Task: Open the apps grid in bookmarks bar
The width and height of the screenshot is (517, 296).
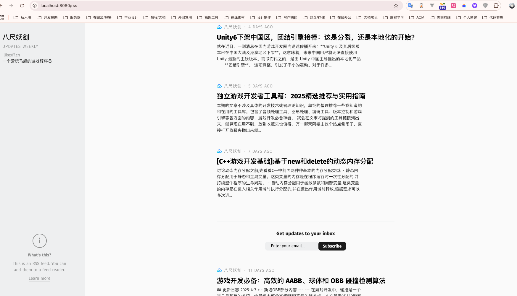Action: 2,17
